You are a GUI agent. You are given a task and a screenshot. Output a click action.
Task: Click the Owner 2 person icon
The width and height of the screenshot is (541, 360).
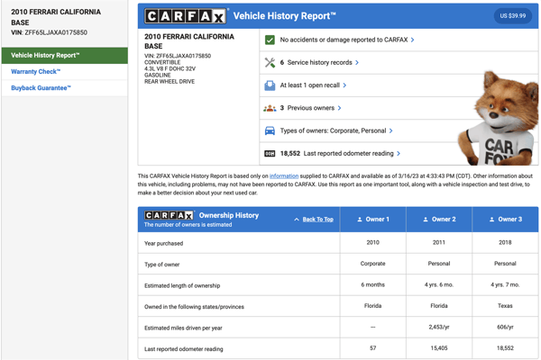point(426,220)
